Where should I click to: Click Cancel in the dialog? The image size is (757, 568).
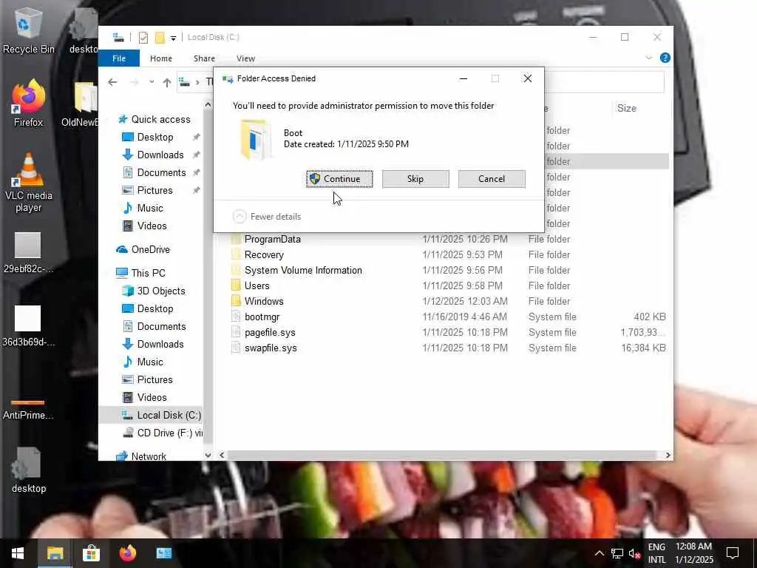(492, 179)
